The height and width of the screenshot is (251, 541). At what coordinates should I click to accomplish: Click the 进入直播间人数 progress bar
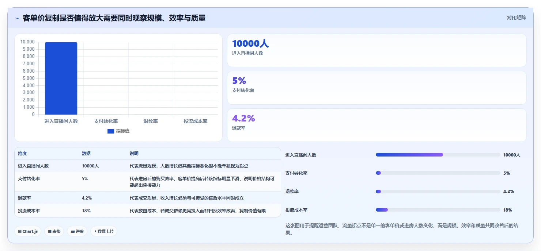click(x=438, y=155)
